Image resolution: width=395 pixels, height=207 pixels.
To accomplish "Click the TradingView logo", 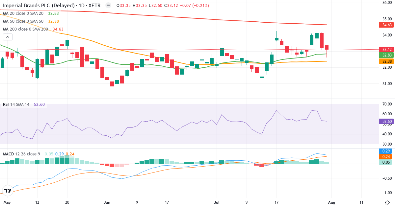I will click(8, 191).
